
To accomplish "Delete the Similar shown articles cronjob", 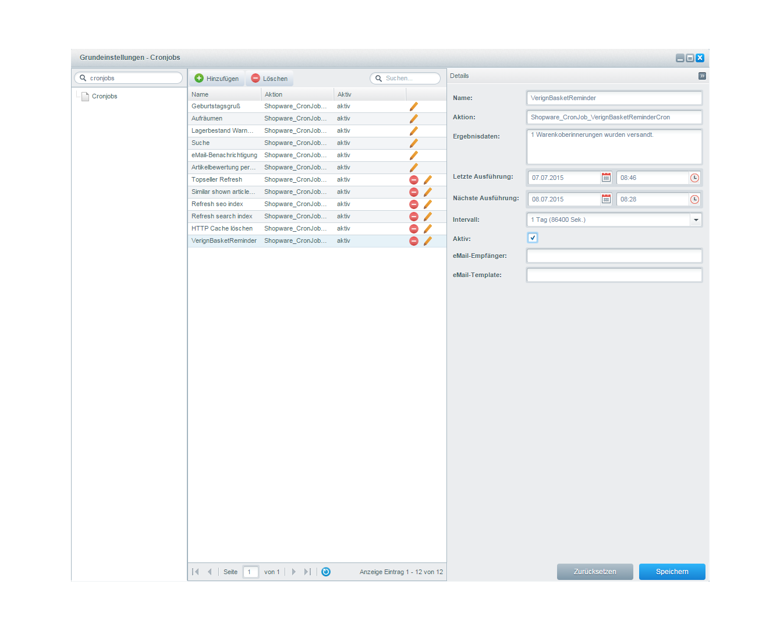I will point(414,192).
